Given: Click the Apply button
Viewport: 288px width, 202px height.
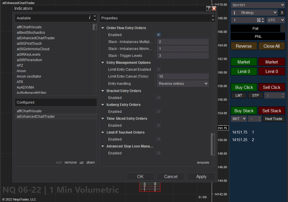Looking at the screenshot, I should click(201, 176).
